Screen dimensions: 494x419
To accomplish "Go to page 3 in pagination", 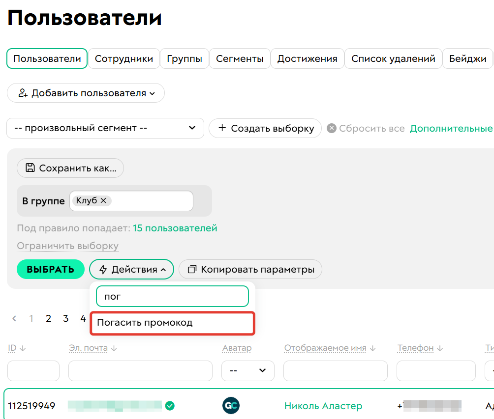I will pos(65,318).
